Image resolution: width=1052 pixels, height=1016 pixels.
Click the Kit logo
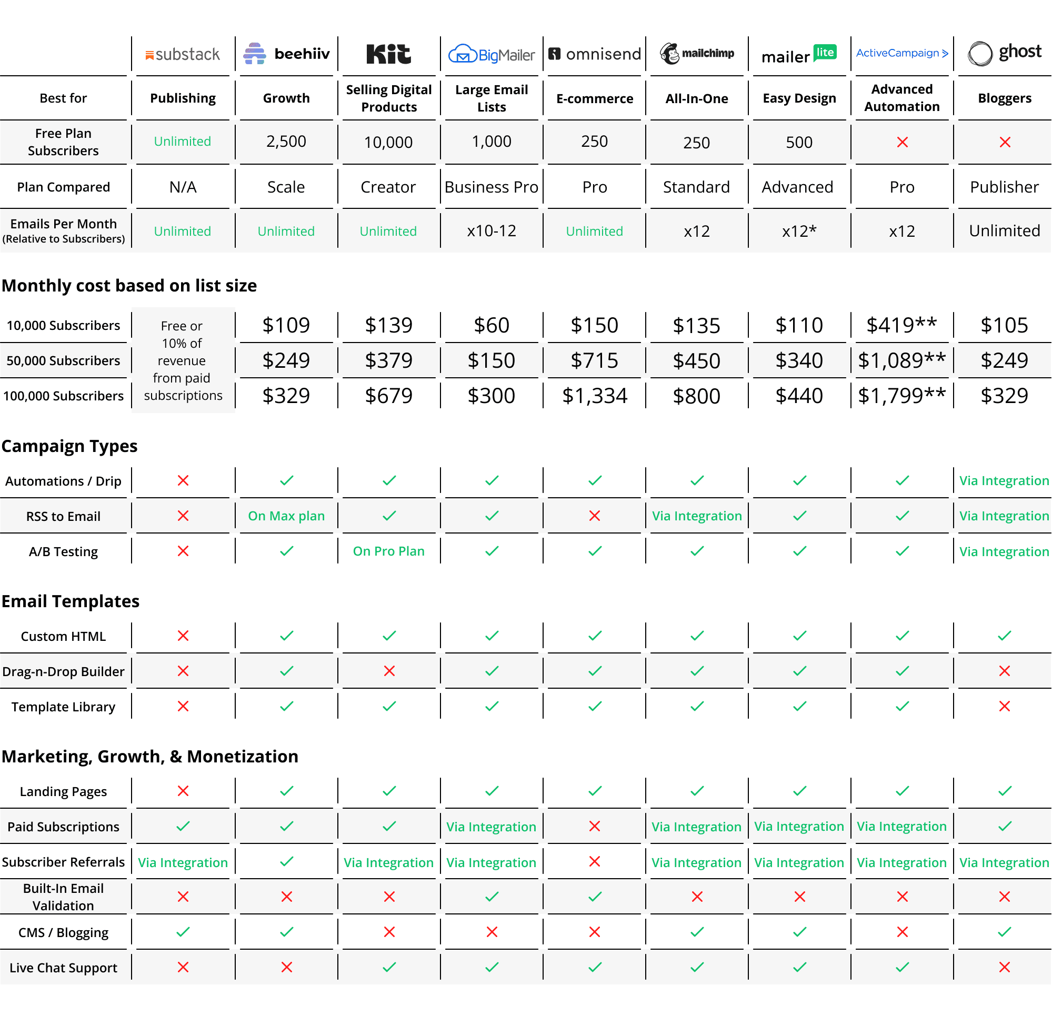[388, 53]
